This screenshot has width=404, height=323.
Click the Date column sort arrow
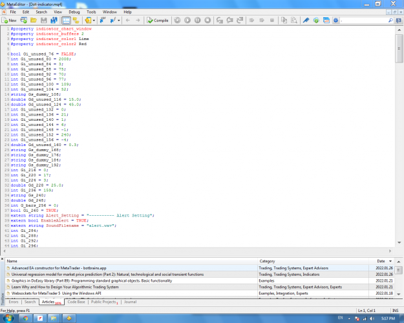click(390, 261)
